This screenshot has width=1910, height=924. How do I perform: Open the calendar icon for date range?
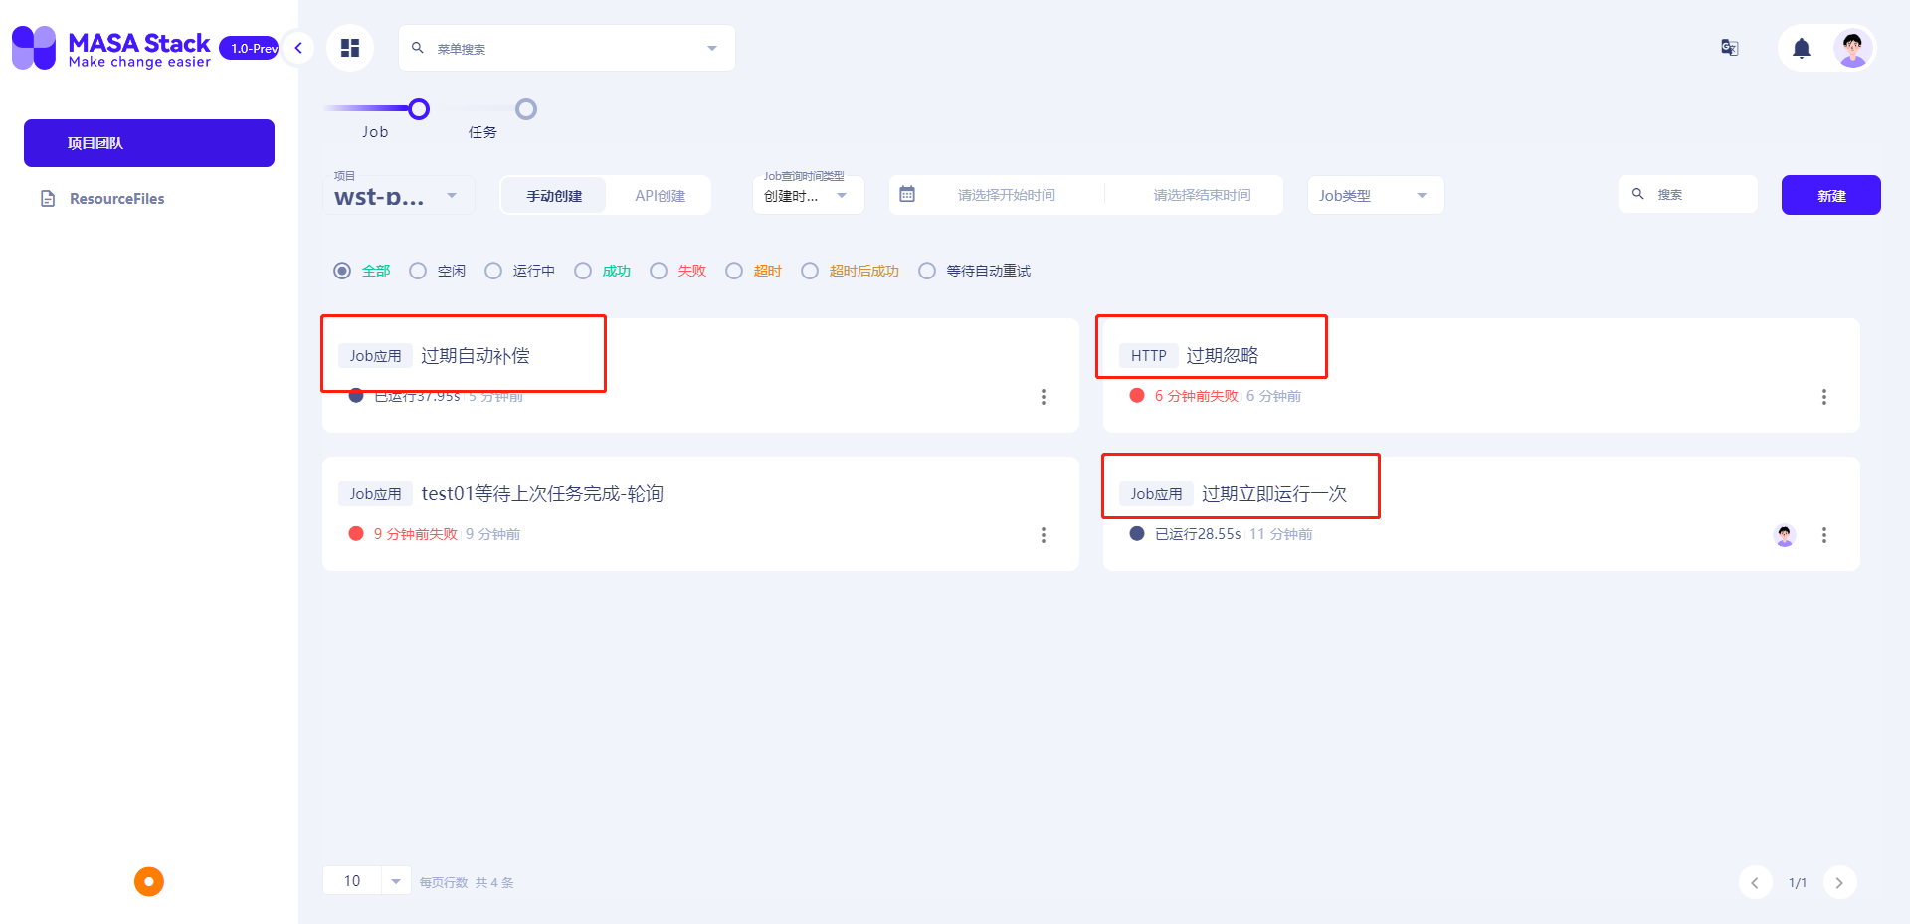pyautogui.click(x=907, y=194)
